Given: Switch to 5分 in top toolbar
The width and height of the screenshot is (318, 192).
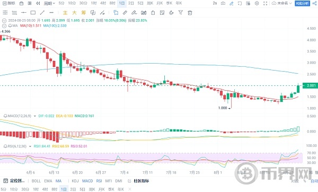Looking at the screenshot, I should point(61,3).
